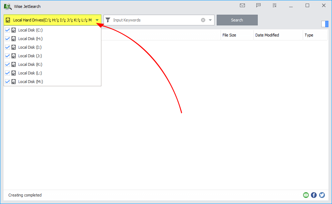Image resolution: width=332 pixels, height=204 pixels.
Task: Click the green email share icon
Action: (306, 195)
